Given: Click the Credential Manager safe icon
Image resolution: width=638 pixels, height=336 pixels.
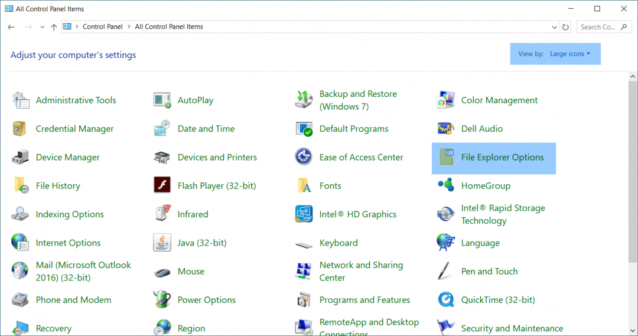Looking at the screenshot, I should 19,129.
